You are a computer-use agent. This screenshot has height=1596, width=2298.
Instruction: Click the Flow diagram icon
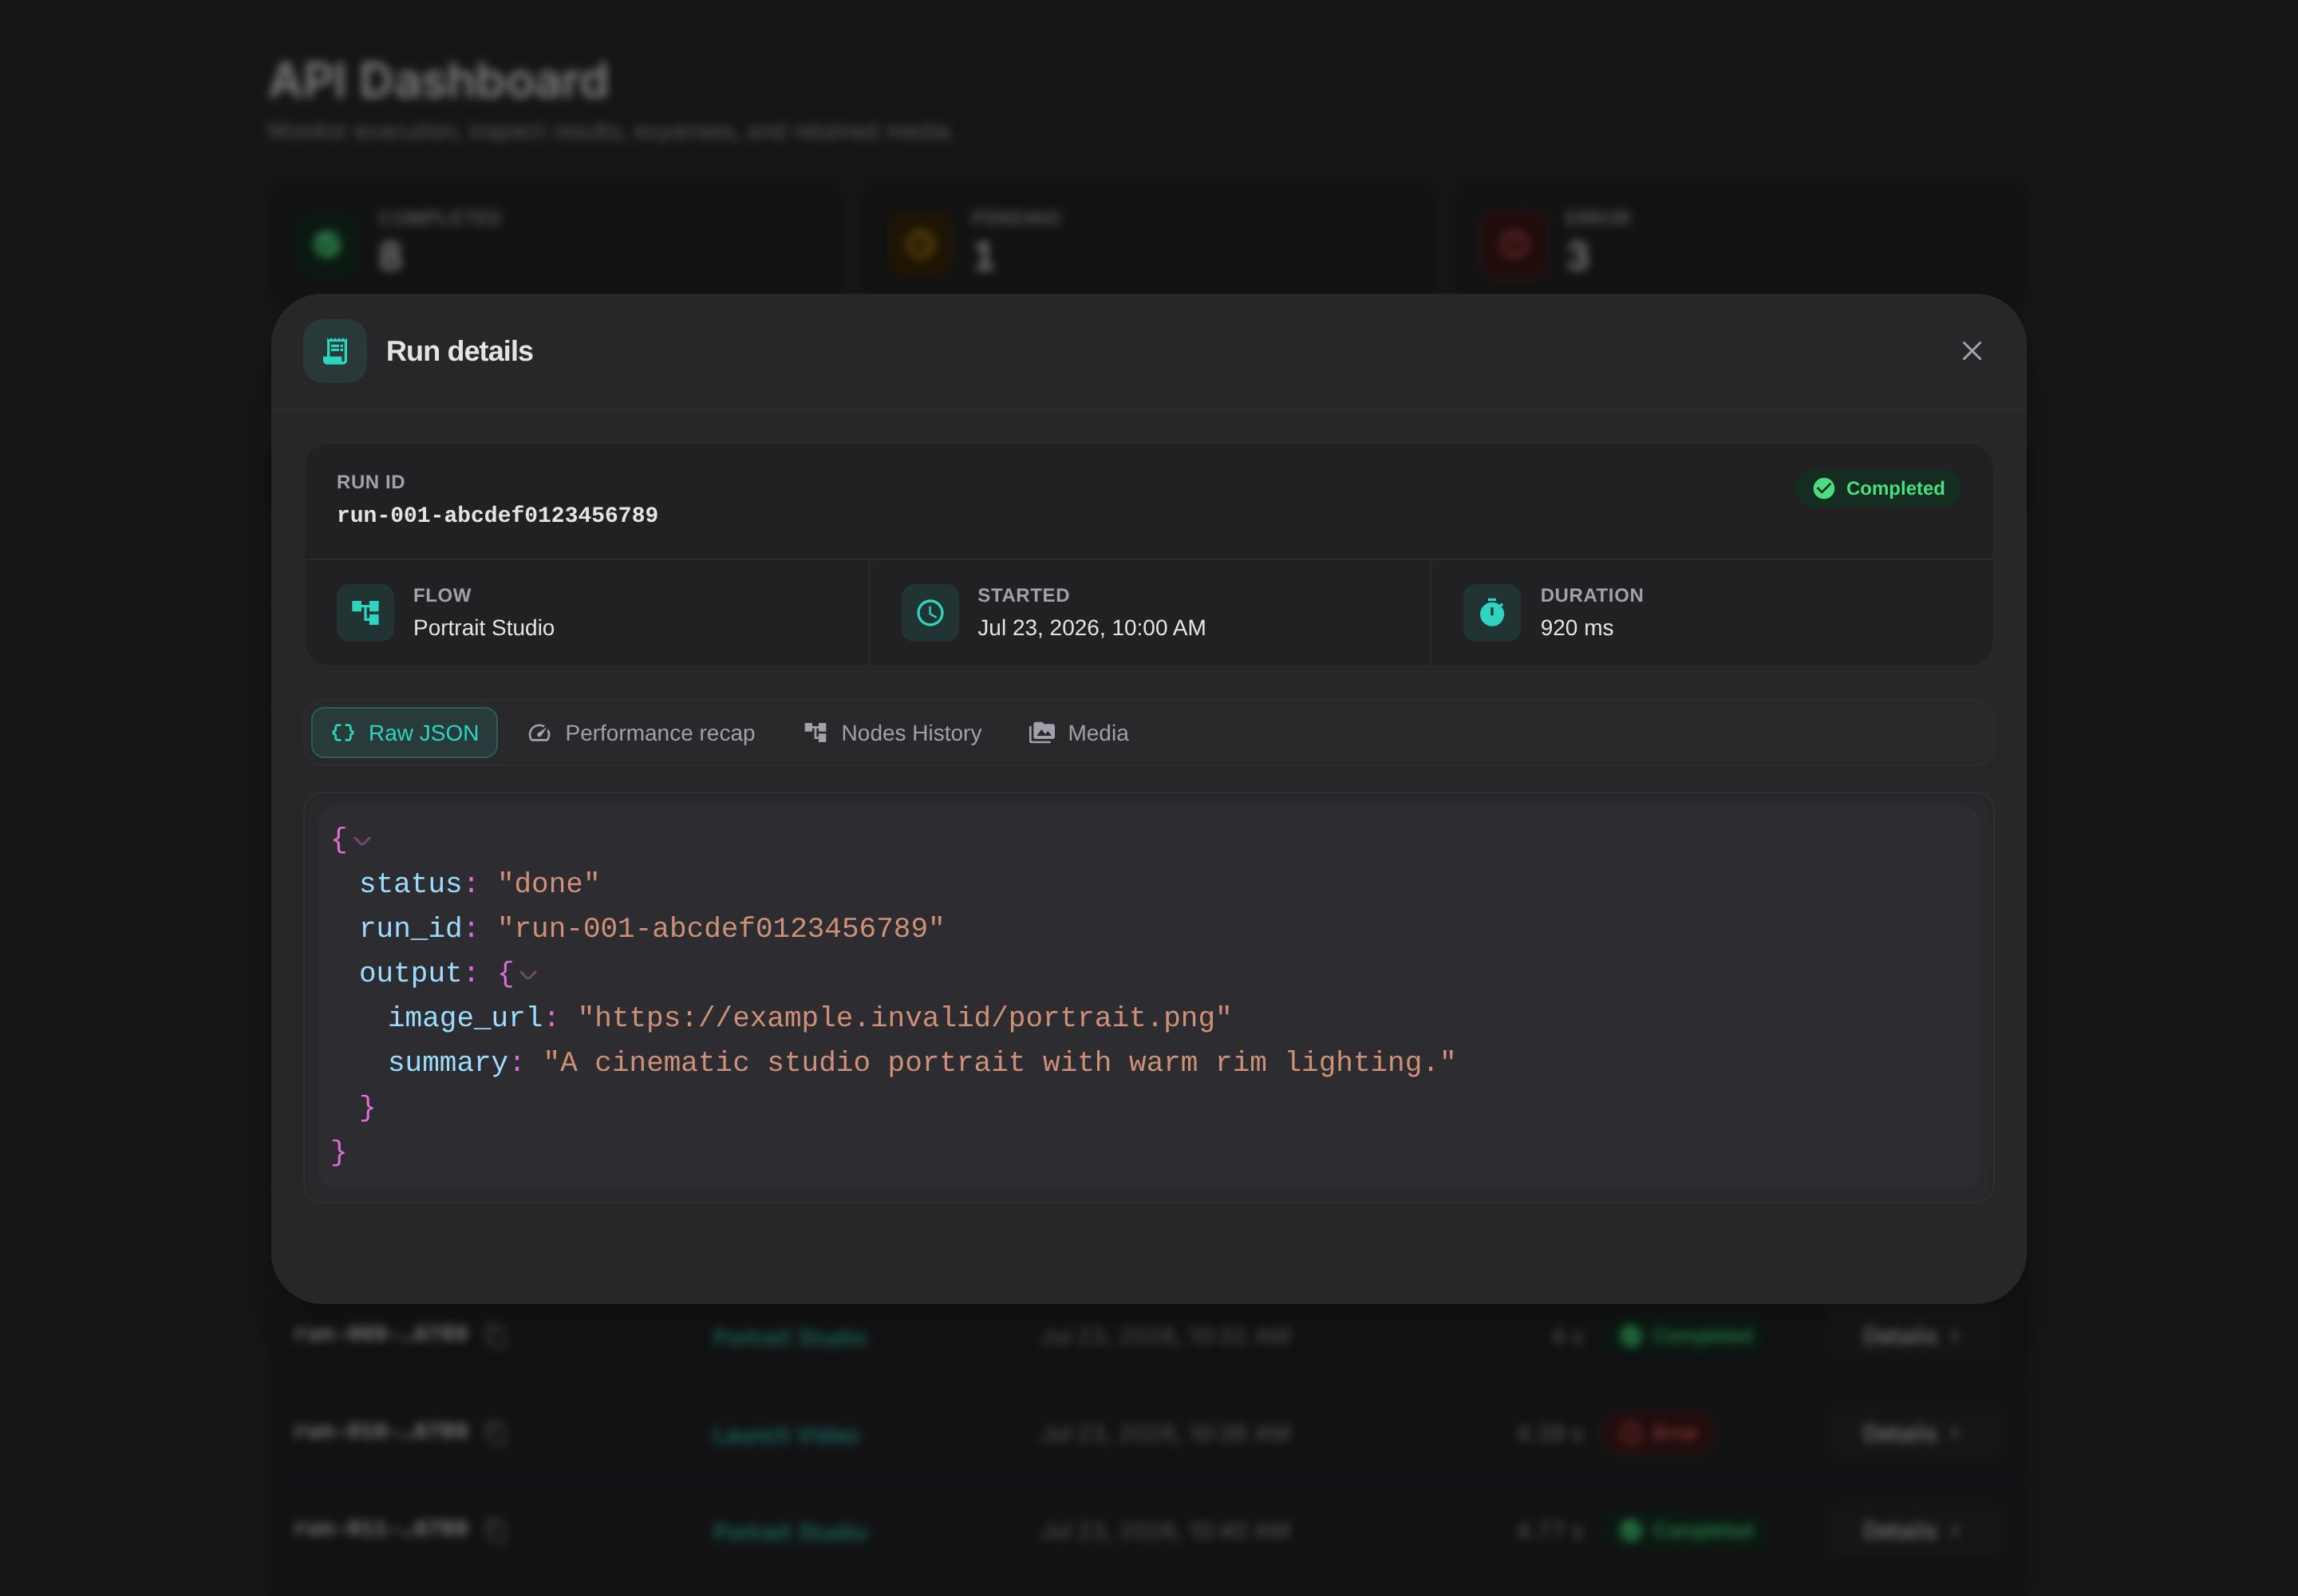[x=365, y=612]
